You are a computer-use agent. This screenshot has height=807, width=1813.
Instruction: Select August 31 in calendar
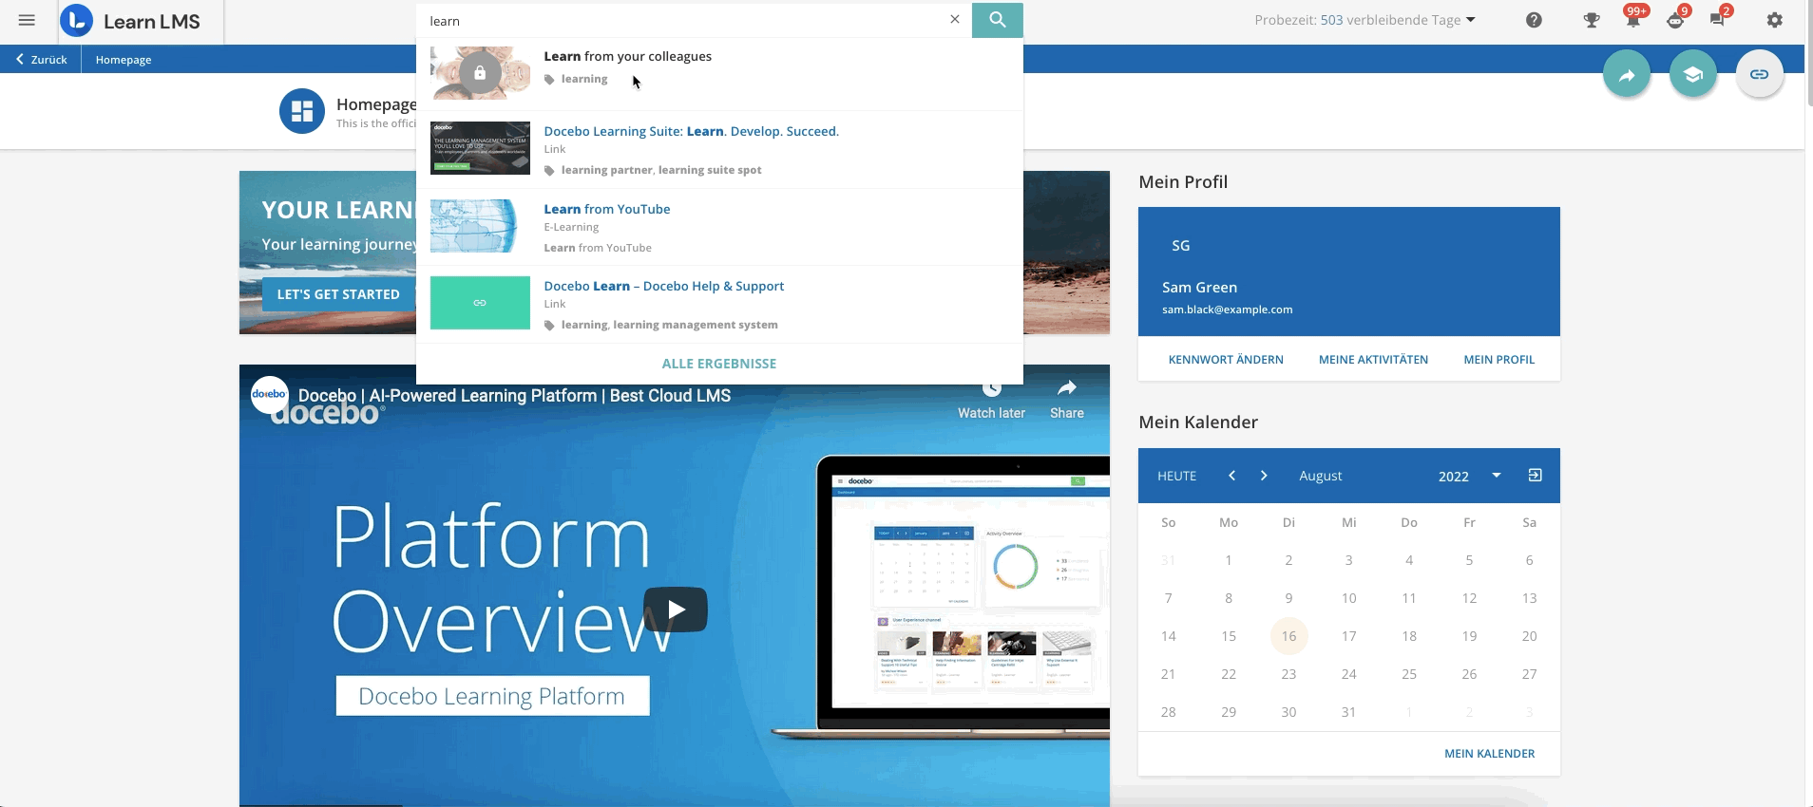(x=1348, y=712)
